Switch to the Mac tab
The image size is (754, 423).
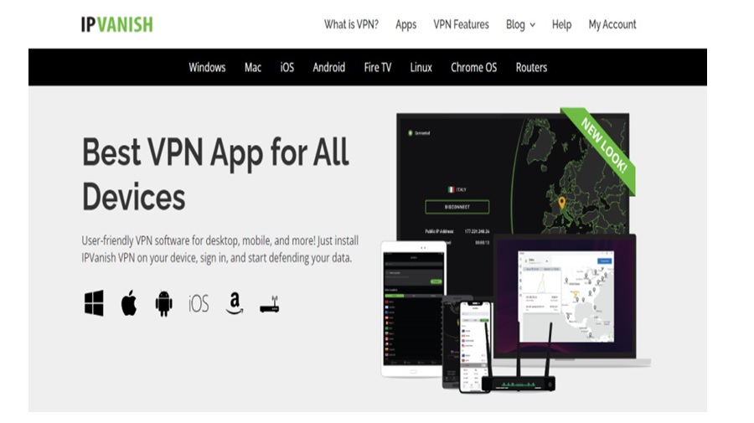(x=253, y=67)
